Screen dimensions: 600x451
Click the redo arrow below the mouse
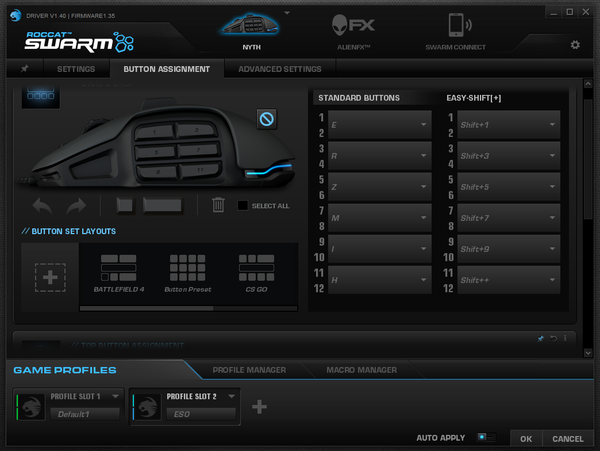(x=76, y=205)
